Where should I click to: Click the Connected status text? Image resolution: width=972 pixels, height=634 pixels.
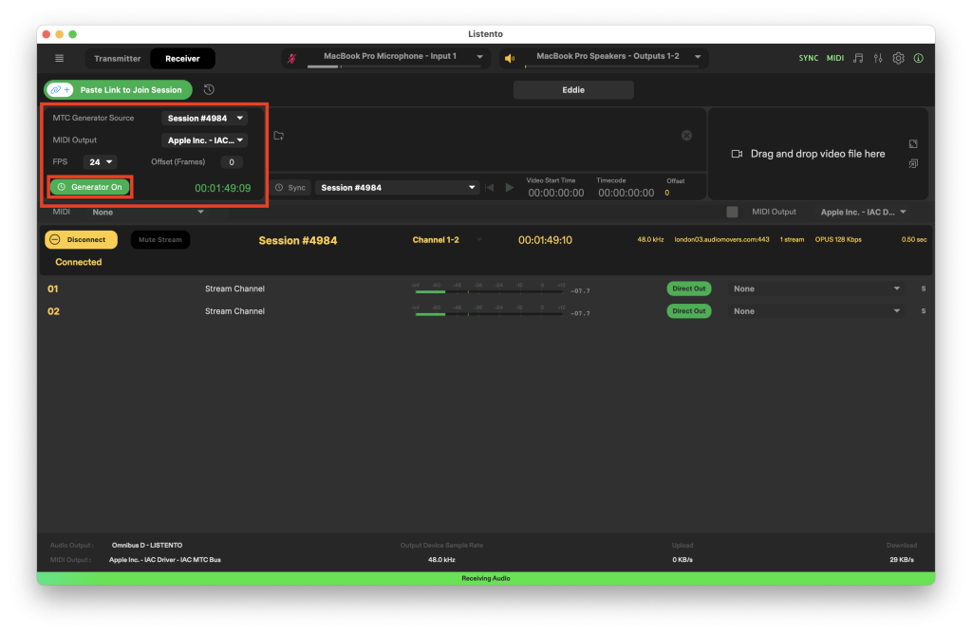tap(79, 262)
